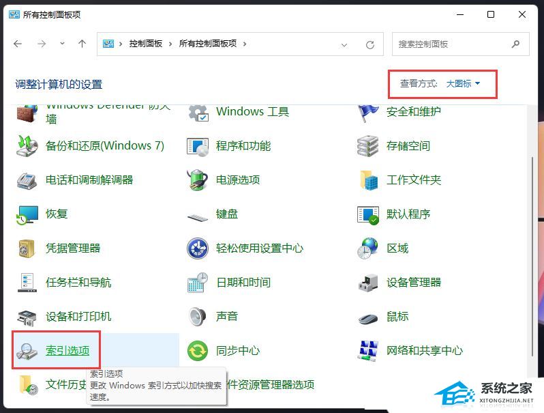Click the 程序和功能 icon

[x=198, y=146]
